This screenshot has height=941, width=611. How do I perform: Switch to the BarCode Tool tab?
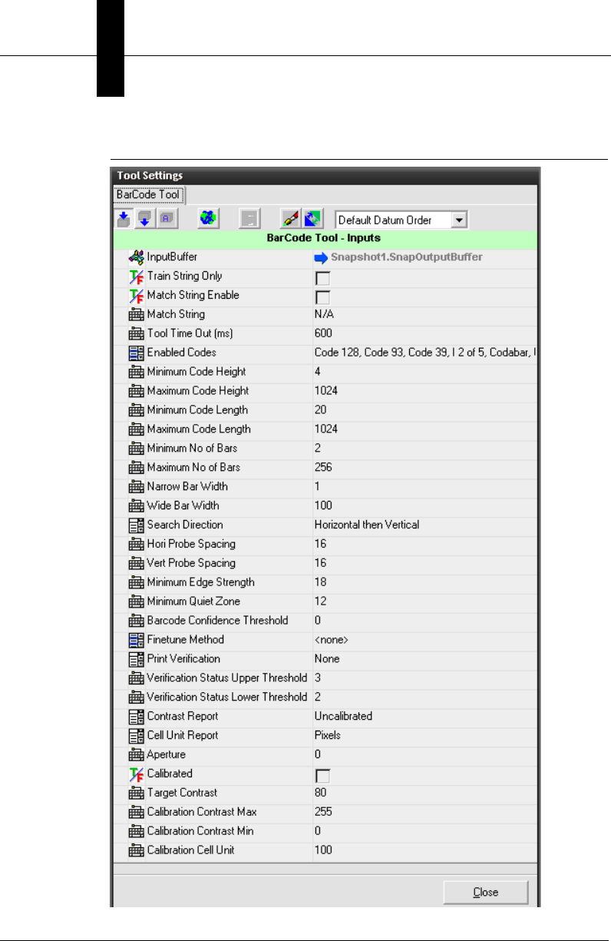pos(147,194)
